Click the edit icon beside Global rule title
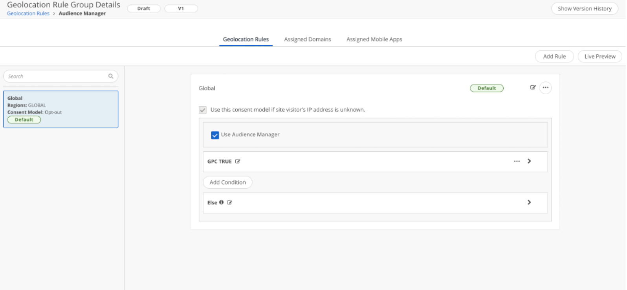 click(x=533, y=88)
